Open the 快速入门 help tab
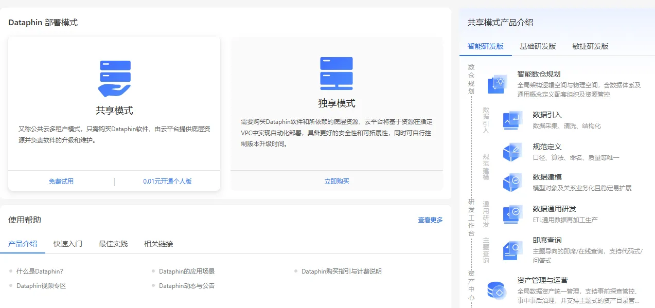This screenshot has width=655, height=308. pyautogui.click(x=68, y=244)
